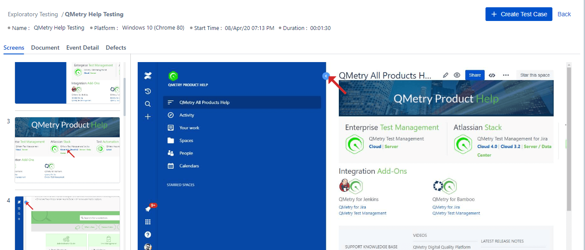Collapse the sidebar with the round chevron button
This screenshot has height=250, width=585.
(x=326, y=76)
